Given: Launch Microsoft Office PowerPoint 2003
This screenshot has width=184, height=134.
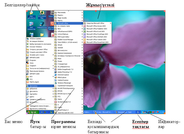Looking at the screenshot, I should click(x=97, y=42).
